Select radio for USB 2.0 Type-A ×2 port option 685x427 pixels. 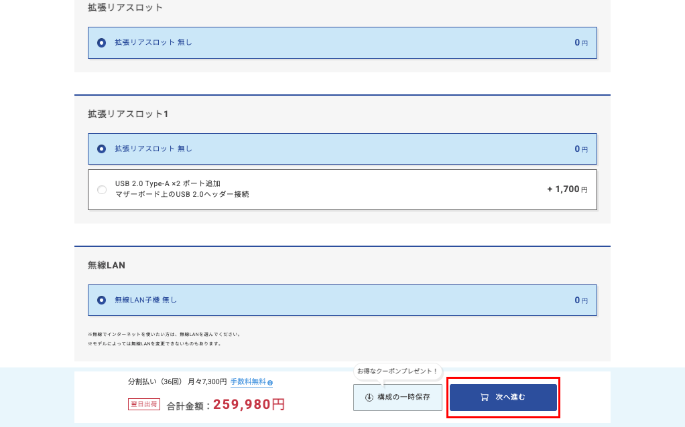point(102,189)
